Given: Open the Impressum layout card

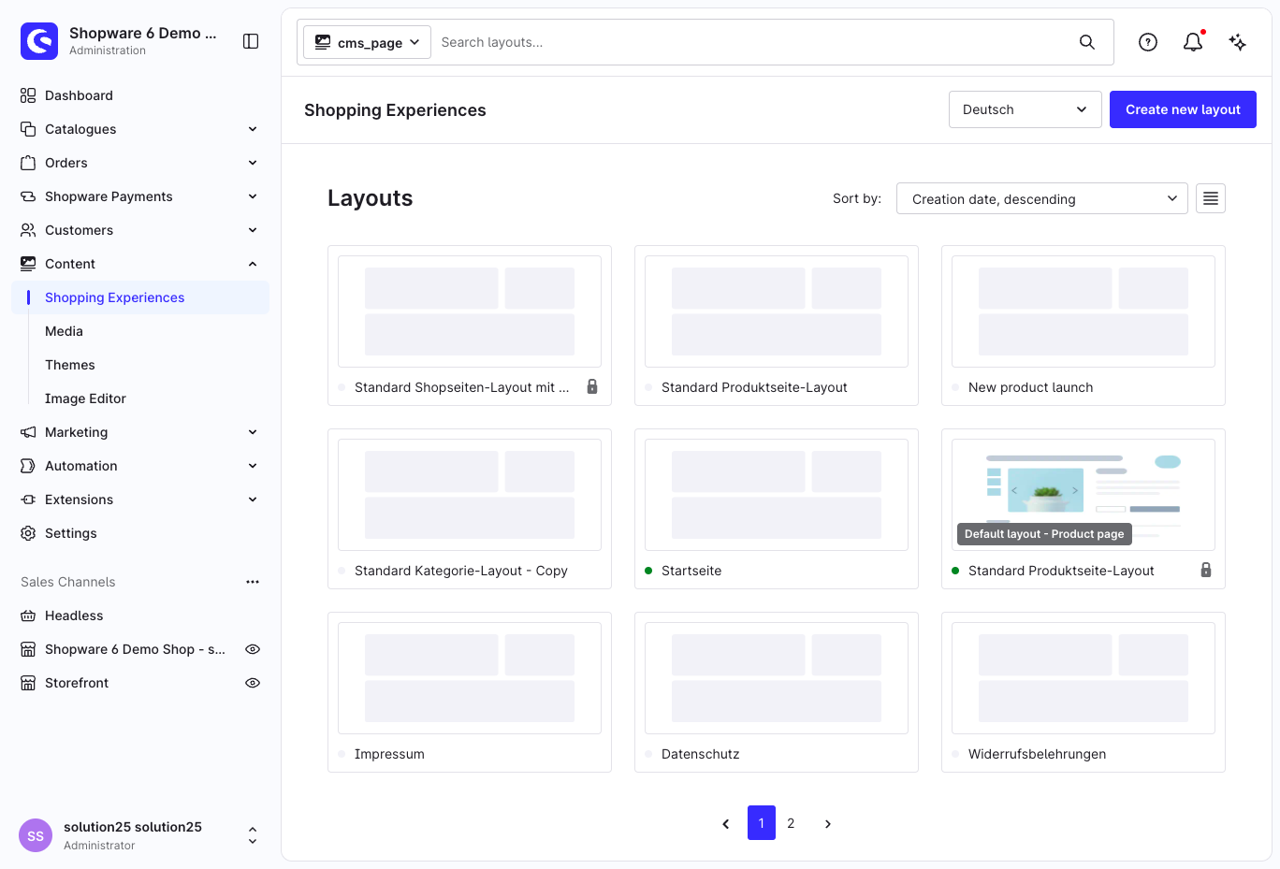Looking at the screenshot, I should pyautogui.click(x=470, y=692).
